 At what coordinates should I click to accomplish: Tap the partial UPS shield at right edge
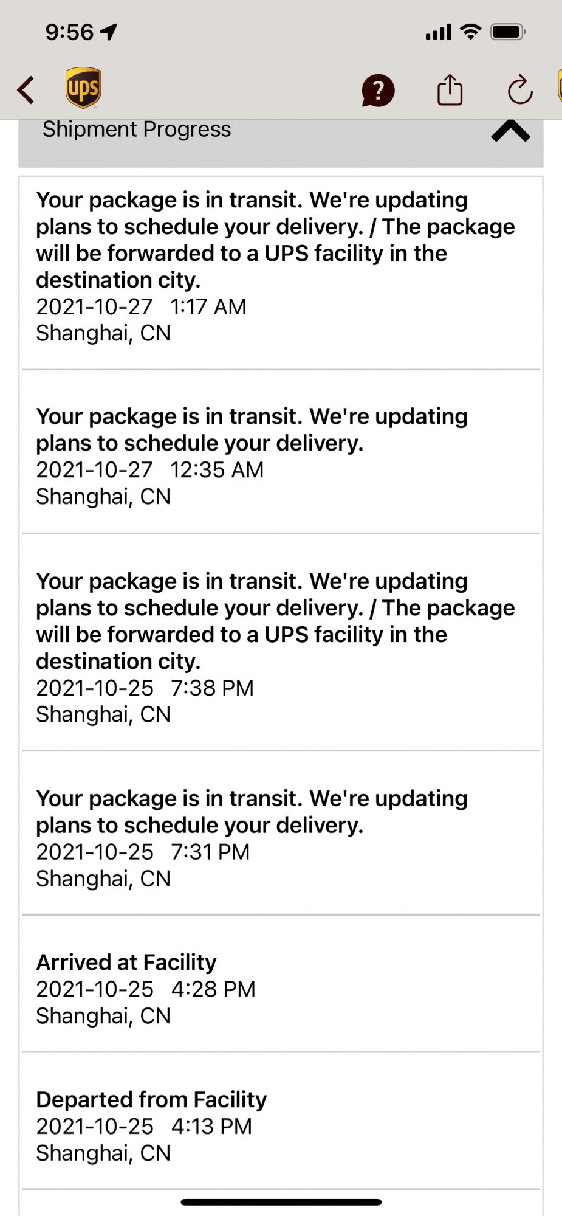(560, 86)
